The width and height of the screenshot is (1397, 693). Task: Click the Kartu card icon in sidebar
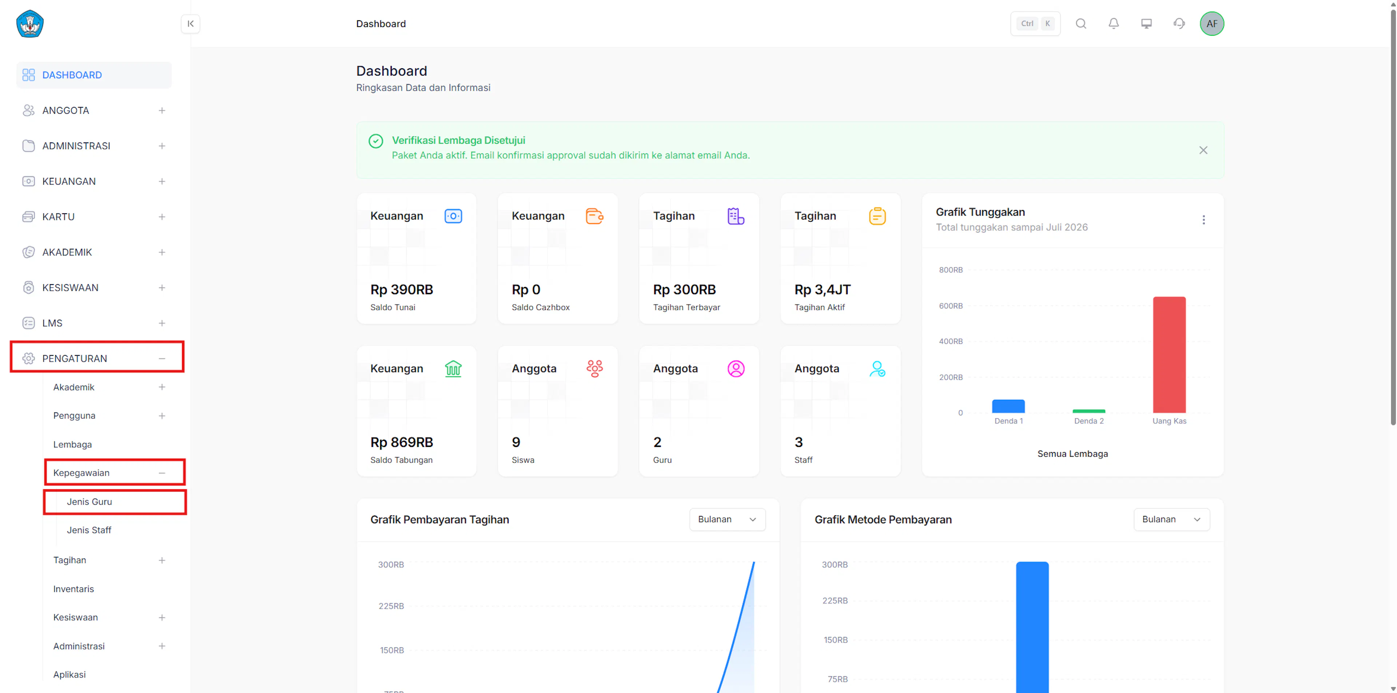point(29,217)
